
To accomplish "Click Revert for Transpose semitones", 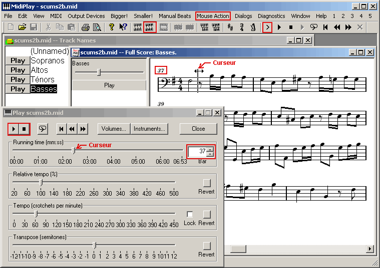I will pos(207,246).
